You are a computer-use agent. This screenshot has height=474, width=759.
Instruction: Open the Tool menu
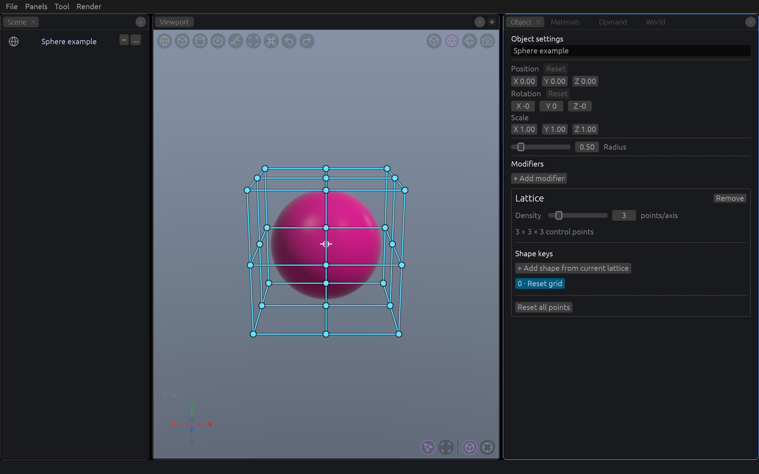point(62,7)
